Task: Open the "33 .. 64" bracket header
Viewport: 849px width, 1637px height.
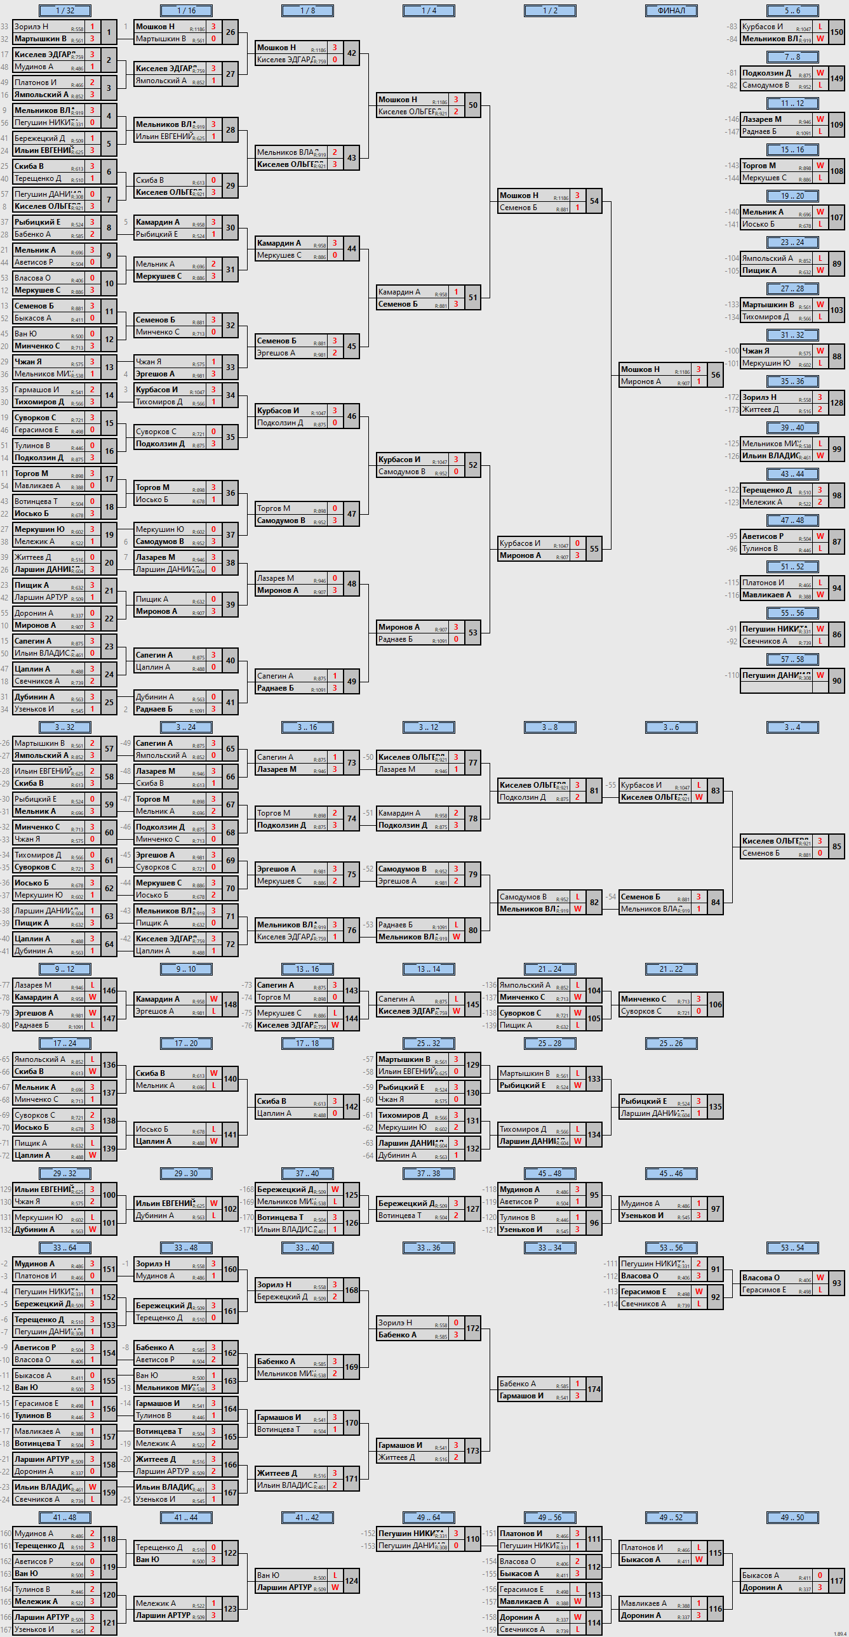Action: point(65,1248)
